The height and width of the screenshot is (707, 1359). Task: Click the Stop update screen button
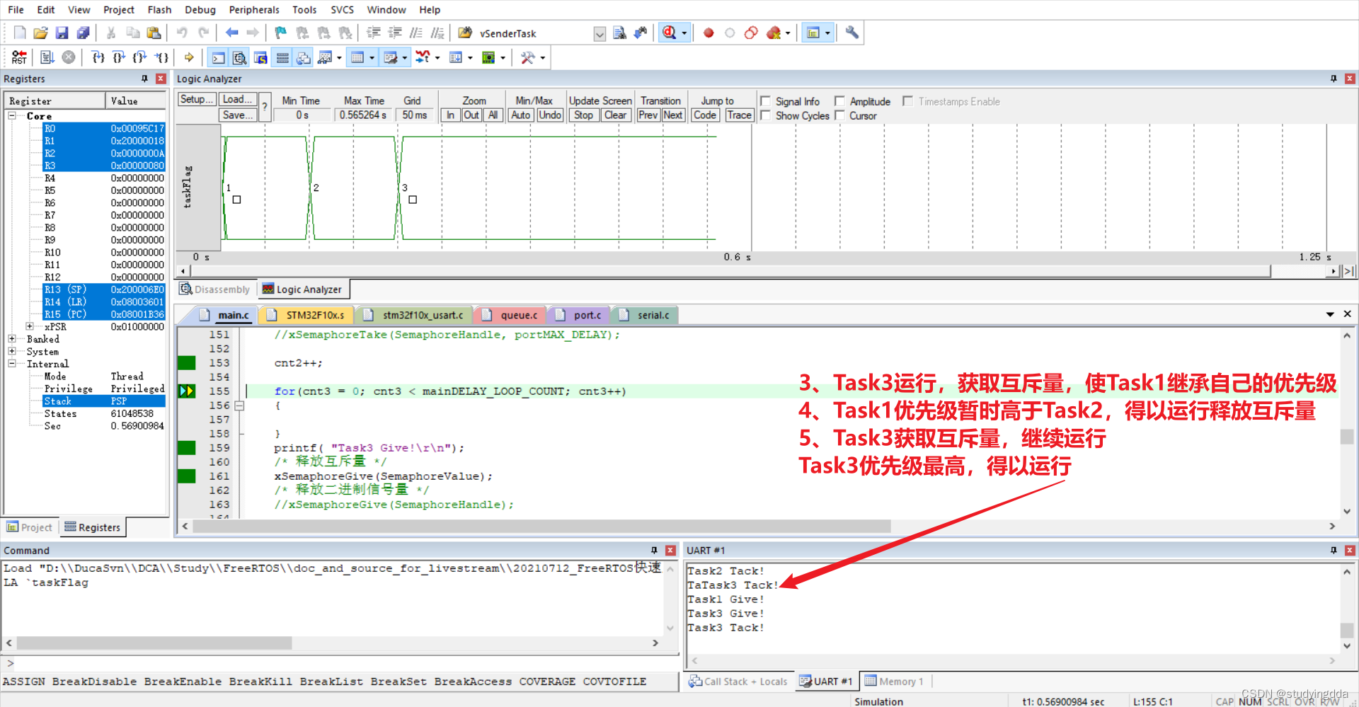[584, 115]
